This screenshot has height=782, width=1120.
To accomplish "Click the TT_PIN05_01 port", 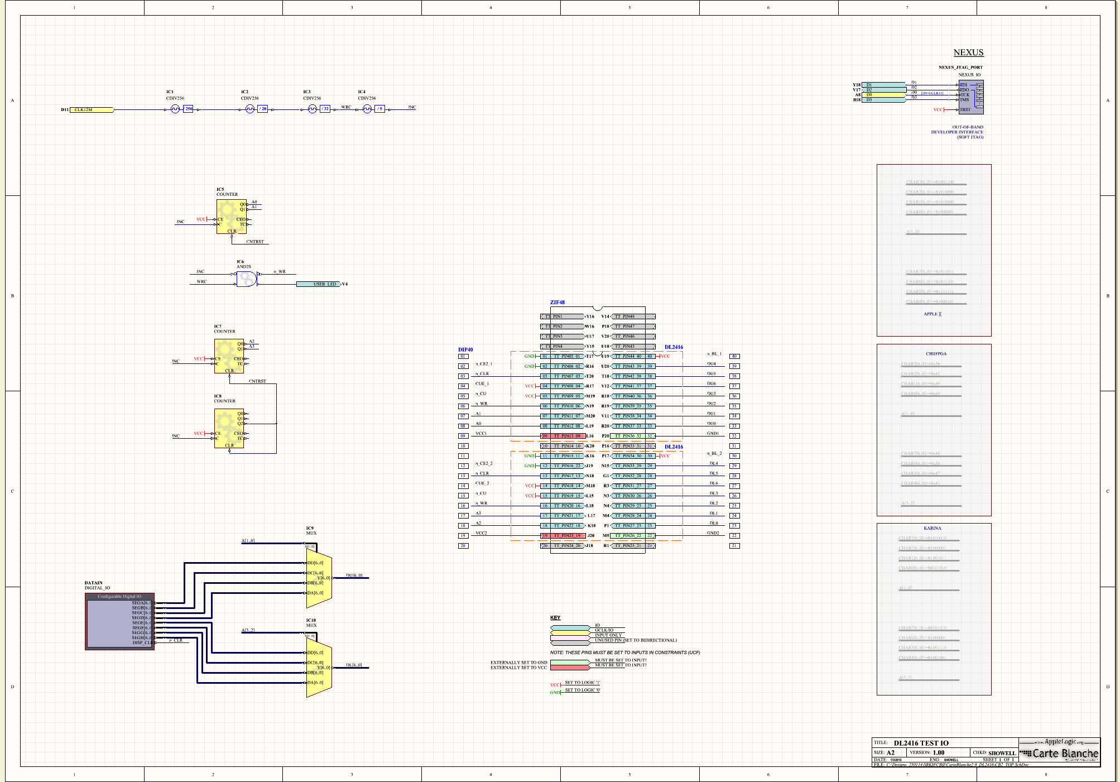I will (563, 356).
